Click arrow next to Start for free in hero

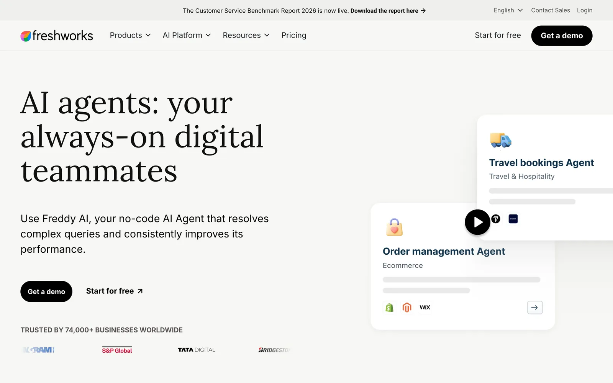140,291
